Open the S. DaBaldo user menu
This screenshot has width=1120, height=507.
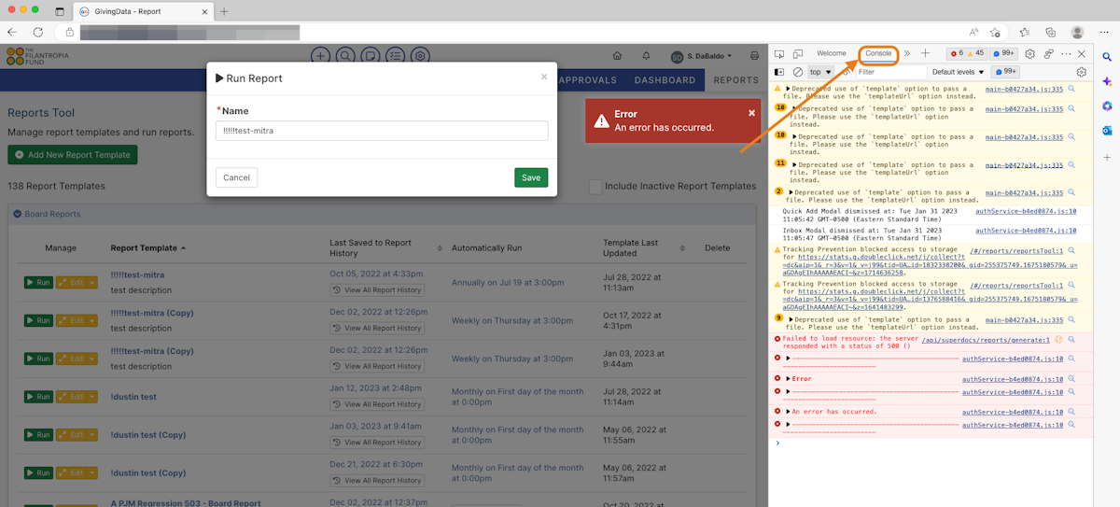703,56
